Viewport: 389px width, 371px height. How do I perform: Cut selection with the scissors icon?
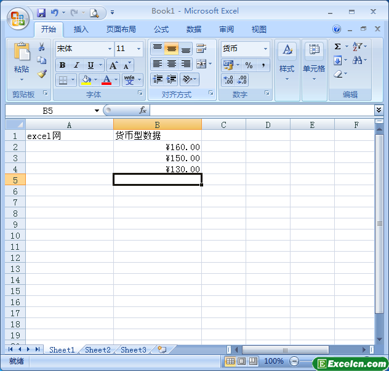(x=41, y=47)
